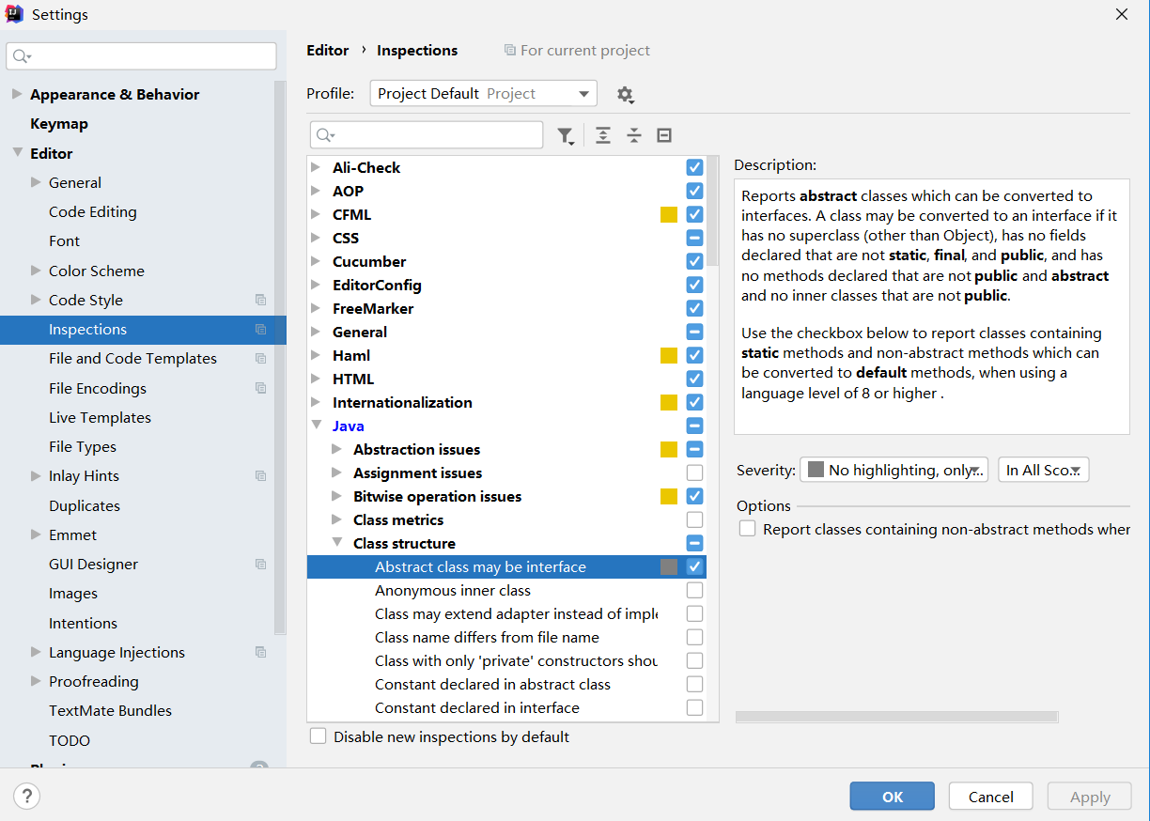
Task: Click the project-level icon beside Language Injections
Action: (260, 652)
